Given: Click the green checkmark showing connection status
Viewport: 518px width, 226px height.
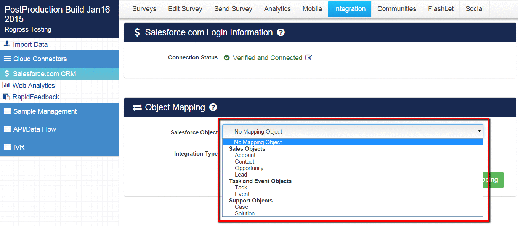Looking at the screenshot, I should pyautogui.click(x=227, y=57).
